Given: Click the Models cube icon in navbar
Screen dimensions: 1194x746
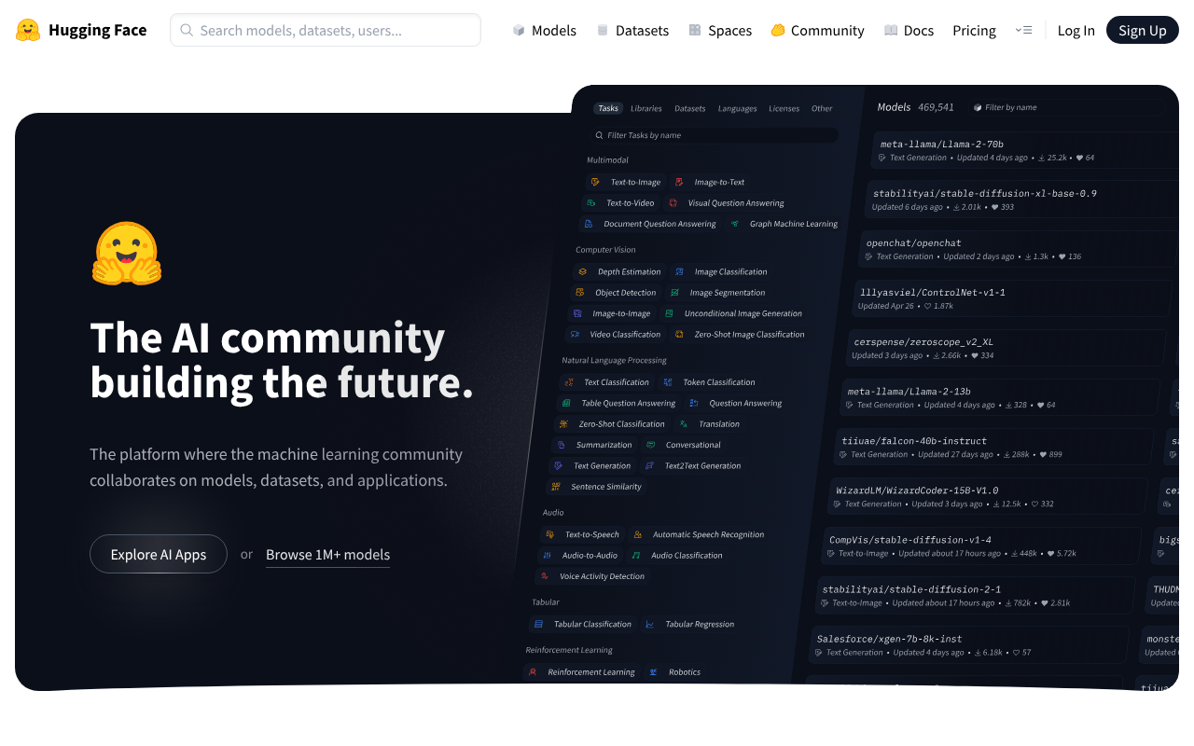Looking at the screenshot, I should point(519,30).
